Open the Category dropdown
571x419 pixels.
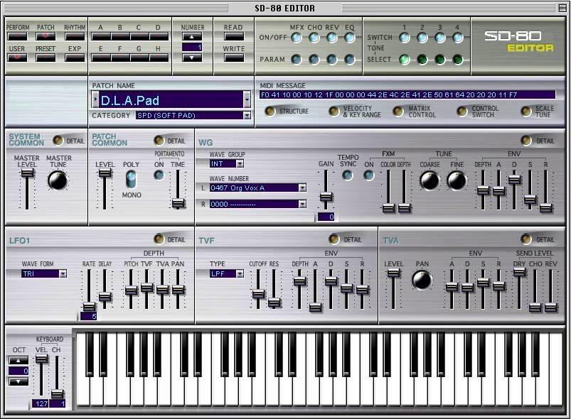[x=247, y=115]
